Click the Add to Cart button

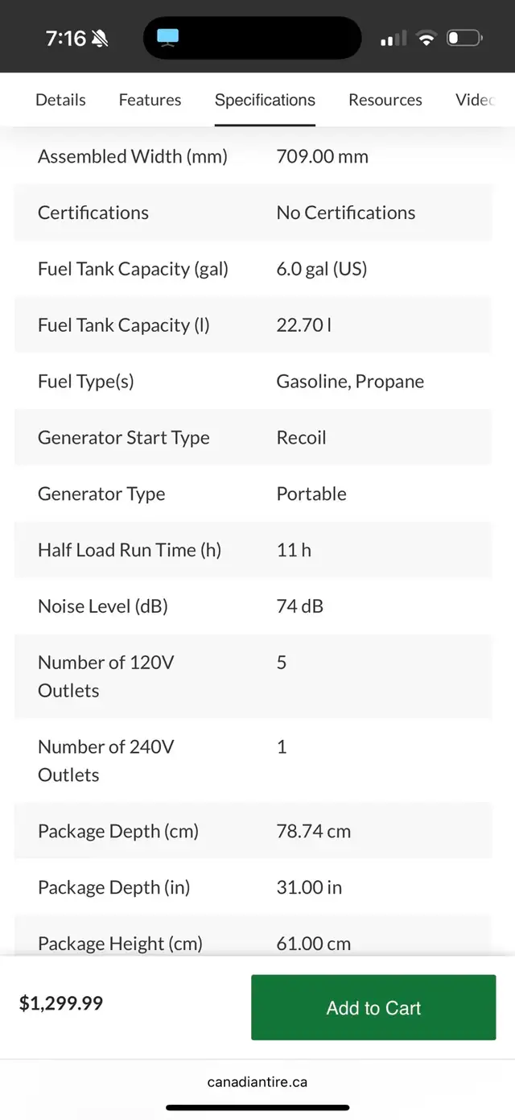click(x=373, y=1007)
